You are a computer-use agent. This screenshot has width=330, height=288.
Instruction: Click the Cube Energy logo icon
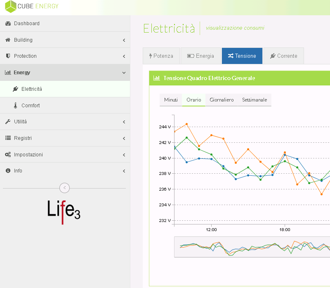click(10, 7)
